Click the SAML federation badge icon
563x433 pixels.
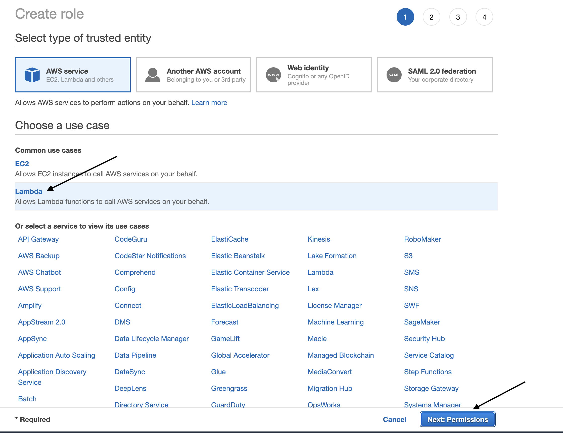pyautogui.click(x=394, y=75)
